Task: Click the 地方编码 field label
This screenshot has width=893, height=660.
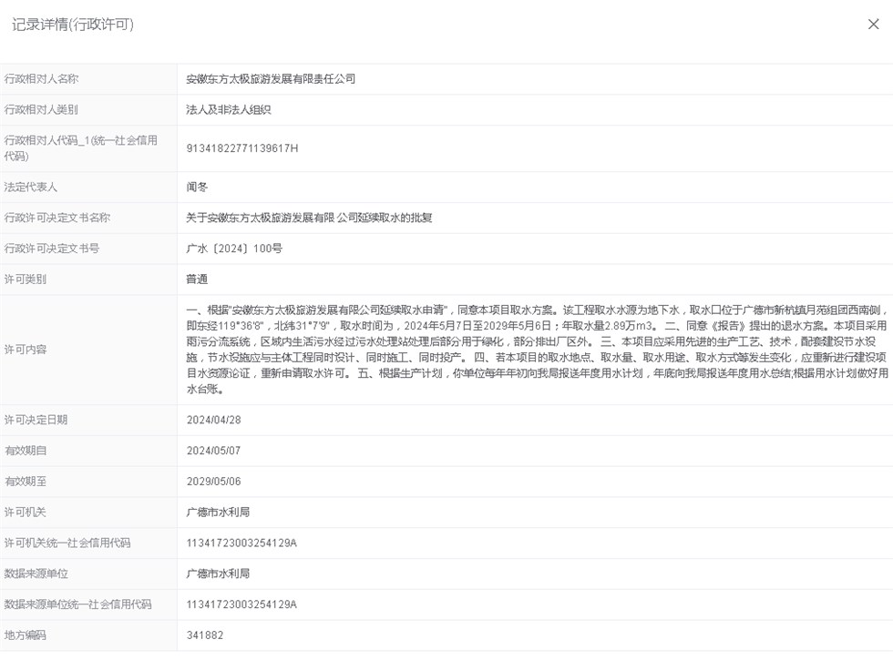Action: pos(26,635)
